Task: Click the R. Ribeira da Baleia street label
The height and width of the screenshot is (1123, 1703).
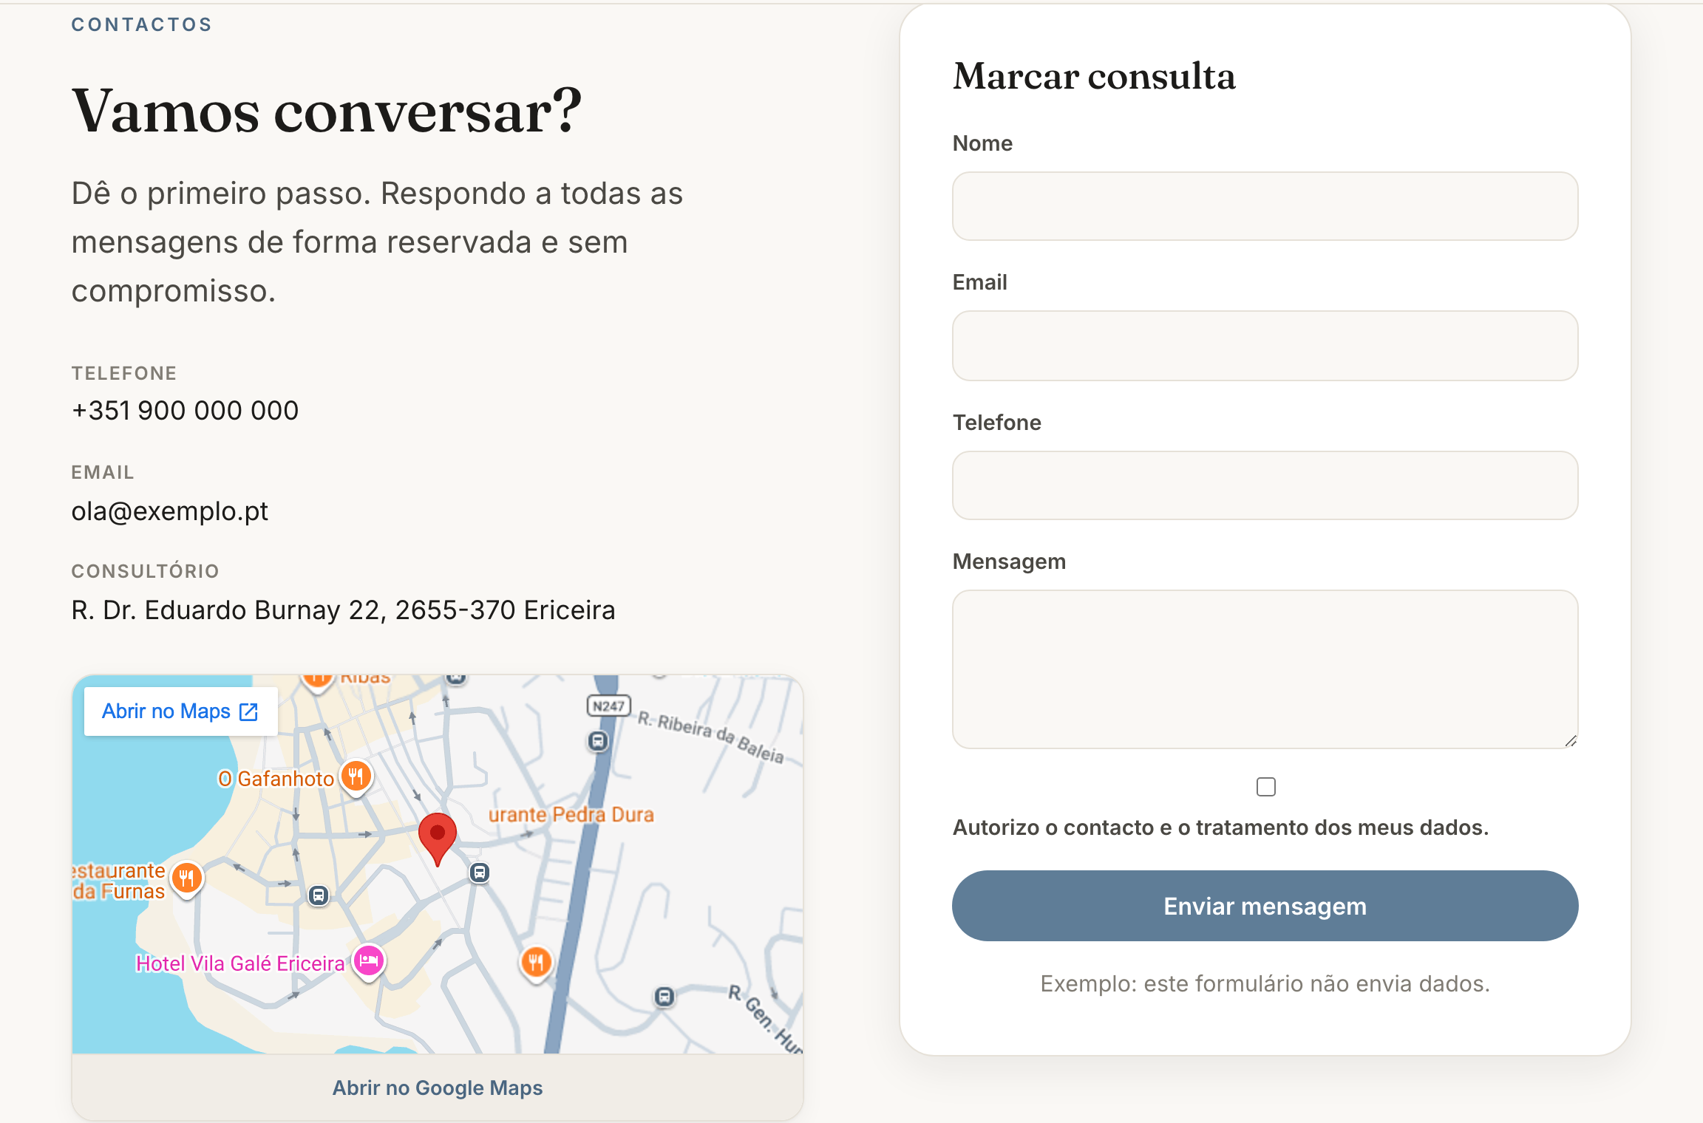Action: (x=710, y=737)
